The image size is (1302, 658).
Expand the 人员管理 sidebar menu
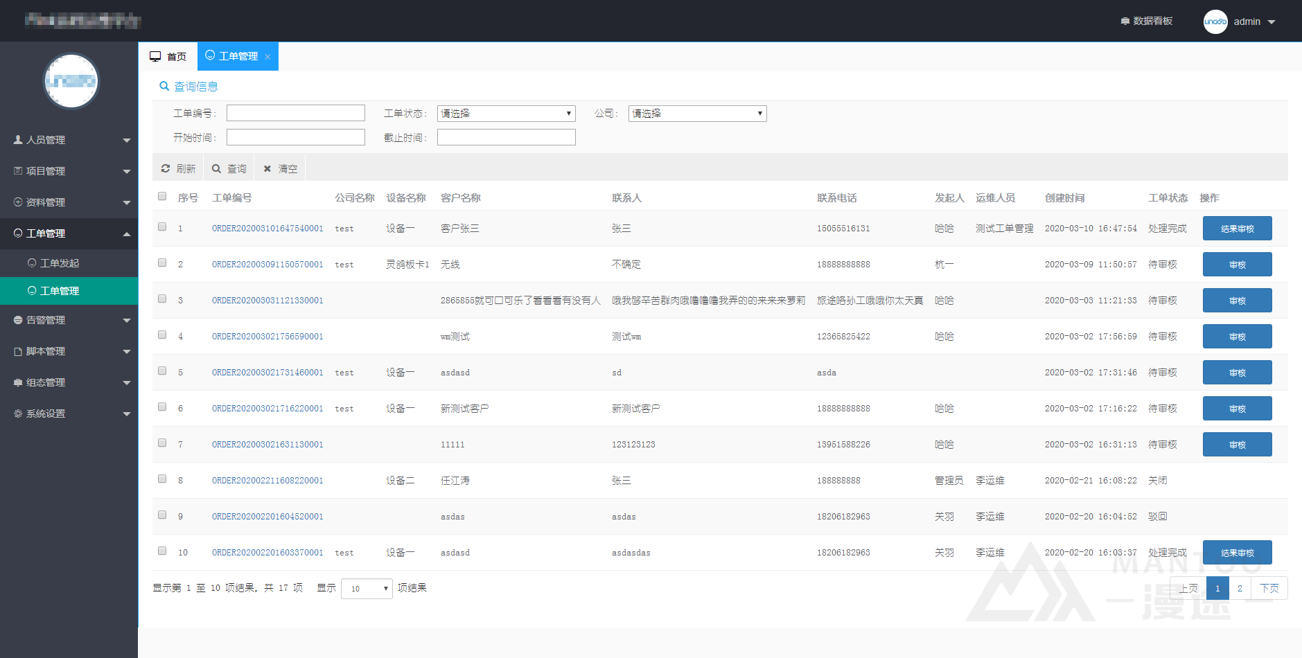(x=69, y=140)
